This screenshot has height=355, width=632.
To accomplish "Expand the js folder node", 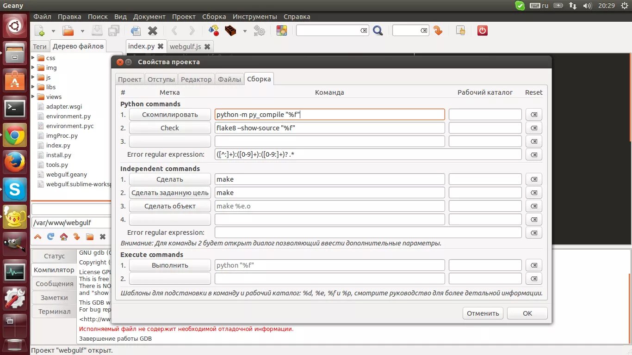I will [33, 77].
